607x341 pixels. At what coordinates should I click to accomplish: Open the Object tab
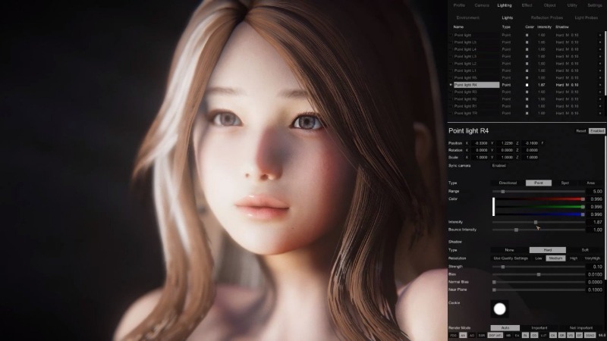click(x=549, y=5)
